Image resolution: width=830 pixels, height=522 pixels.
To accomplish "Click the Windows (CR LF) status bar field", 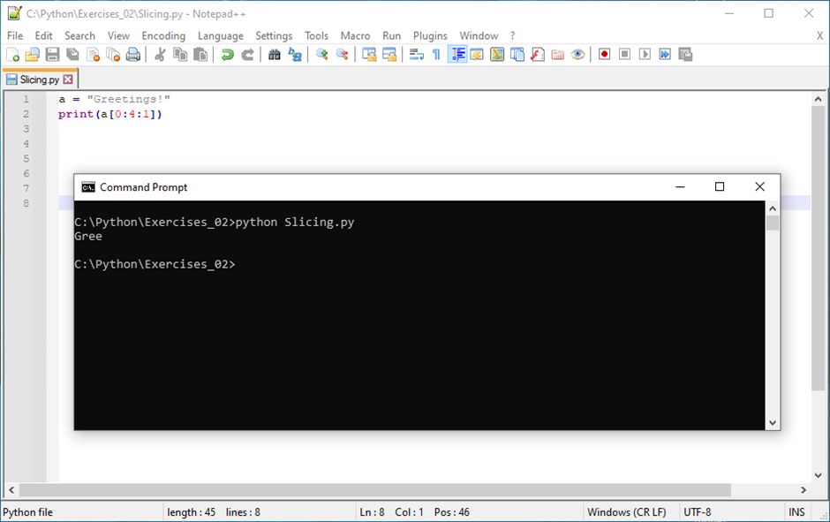I will (x=627, y=512).
